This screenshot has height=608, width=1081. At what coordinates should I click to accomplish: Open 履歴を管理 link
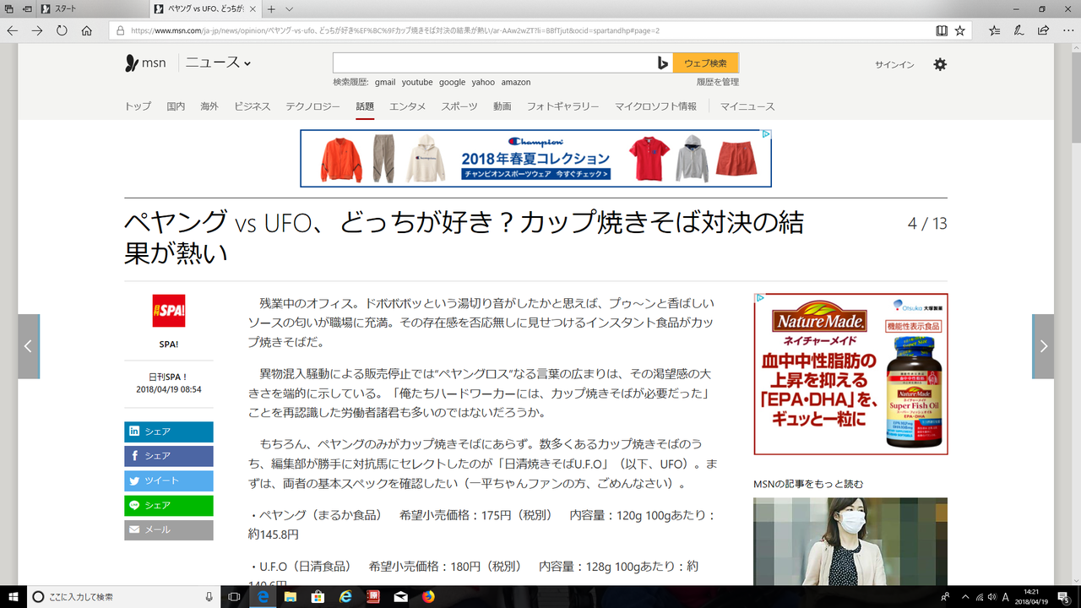pyautogui.click(x=718, y=82)
